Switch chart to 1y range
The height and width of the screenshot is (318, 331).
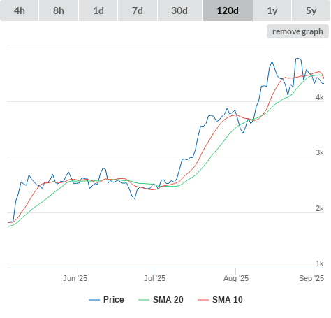[x=272, y=10]
